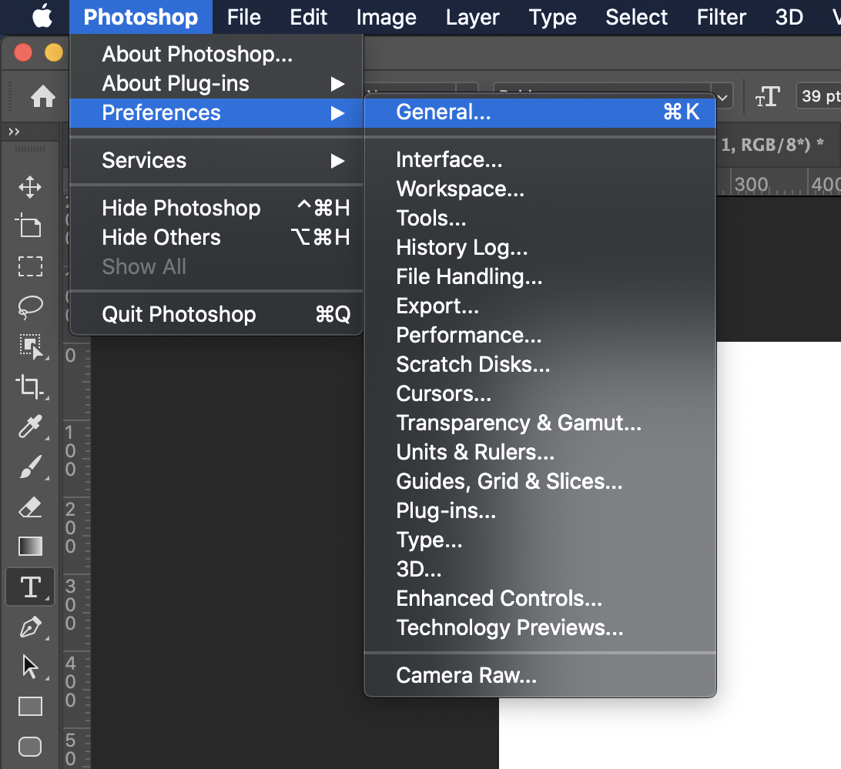The image size is (841, 769).
Task: Open the Type menu
Action: [x=552, y=17]
